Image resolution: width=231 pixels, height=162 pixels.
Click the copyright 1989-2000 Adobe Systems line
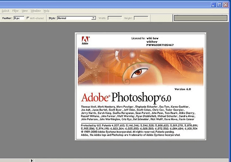128,132
